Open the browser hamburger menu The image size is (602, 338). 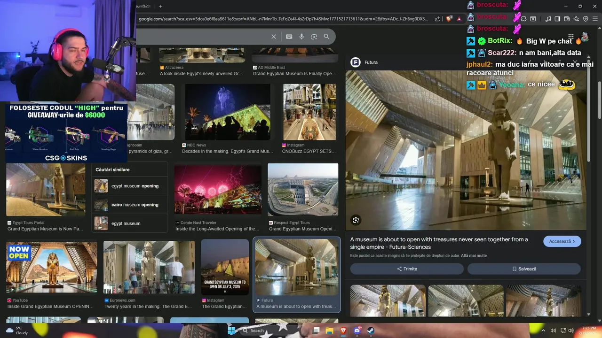point(595,19)
